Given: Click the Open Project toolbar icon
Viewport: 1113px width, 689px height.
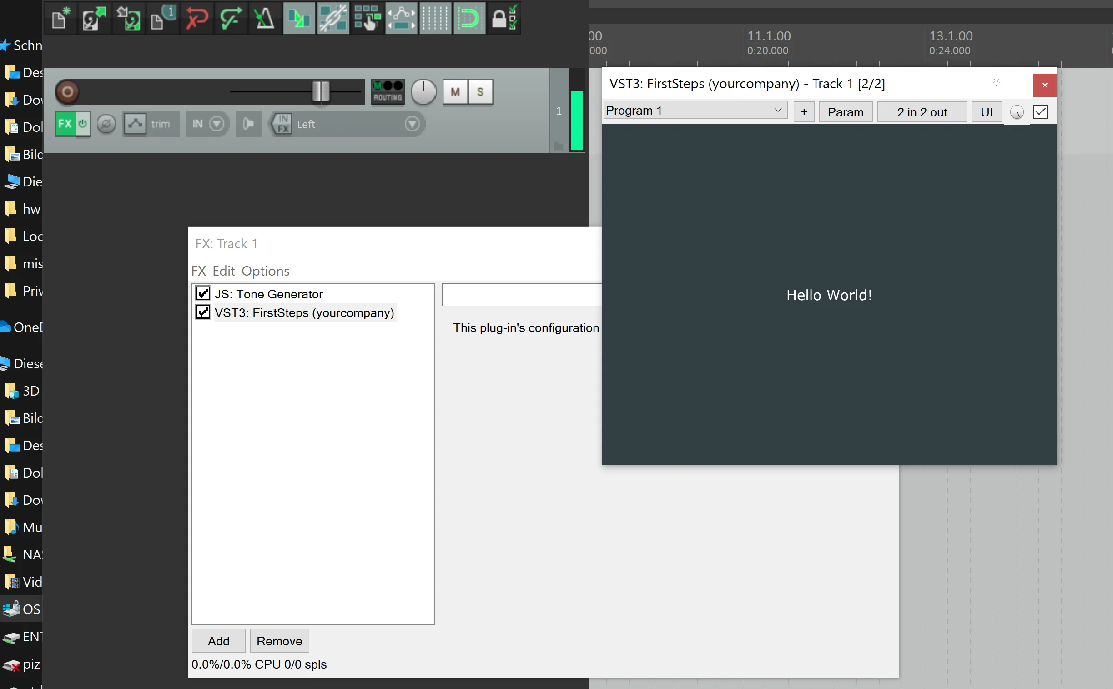Looking at the screenshot, I should (94, 18).
